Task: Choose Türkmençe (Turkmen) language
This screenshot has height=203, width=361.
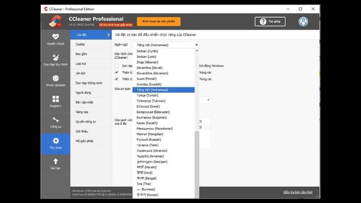Action: (163, 101)
